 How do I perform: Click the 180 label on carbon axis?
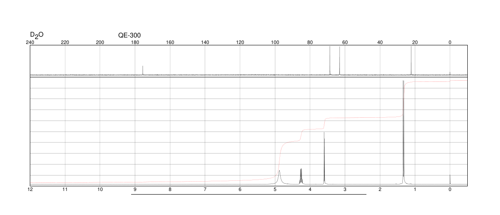point(135,42)
